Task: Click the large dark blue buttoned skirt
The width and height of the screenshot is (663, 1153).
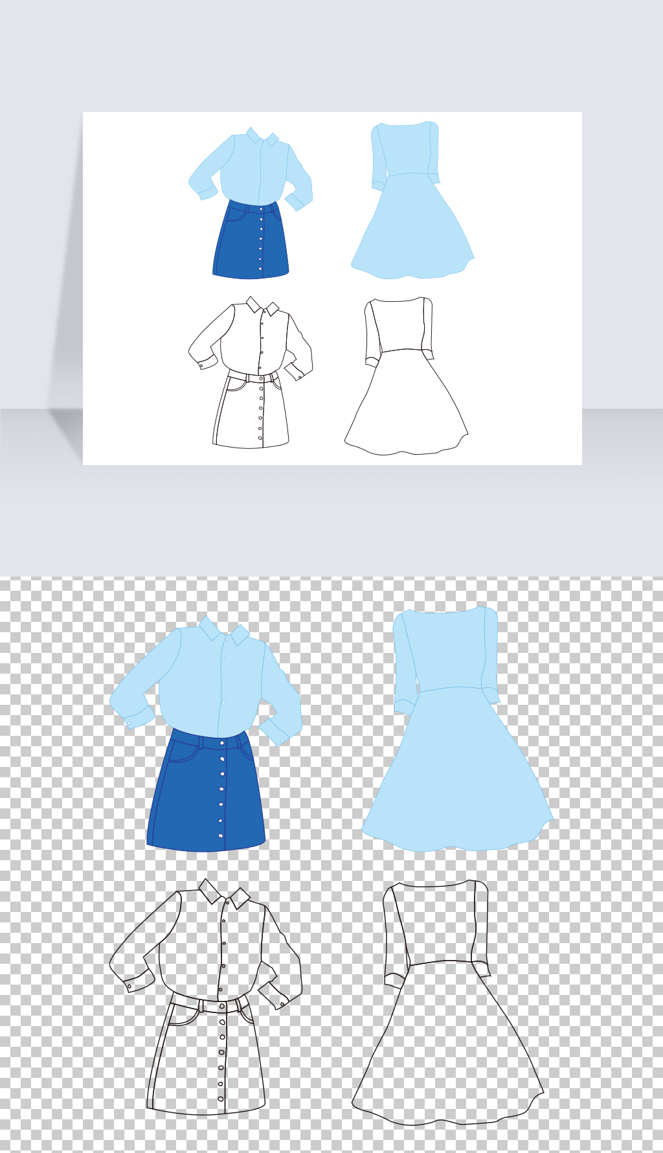Action: click(x=206, y=790)
